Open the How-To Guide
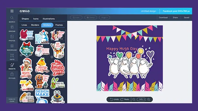 tap(12, 100)
